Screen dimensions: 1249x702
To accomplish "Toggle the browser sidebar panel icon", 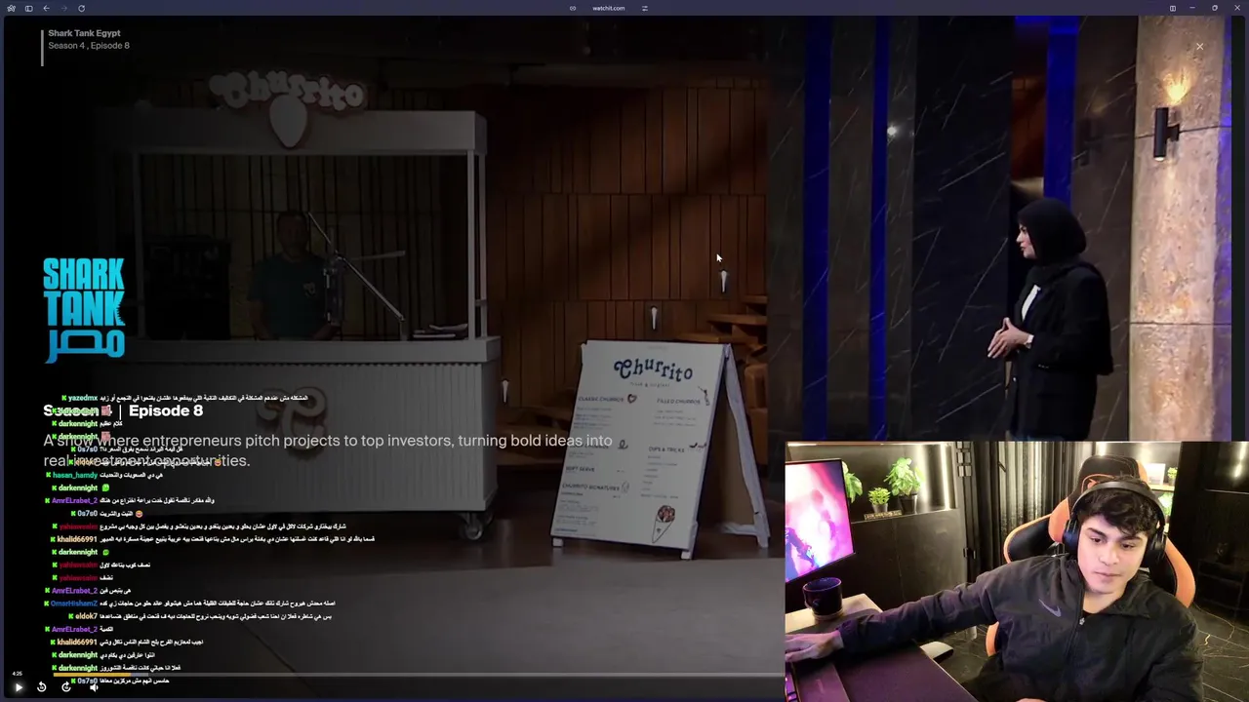I will 28,8.
